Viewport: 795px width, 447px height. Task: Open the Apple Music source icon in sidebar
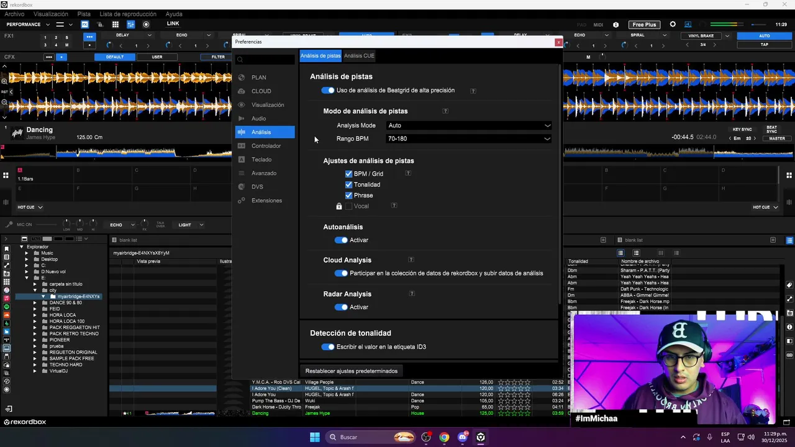[x=7, y=299]
